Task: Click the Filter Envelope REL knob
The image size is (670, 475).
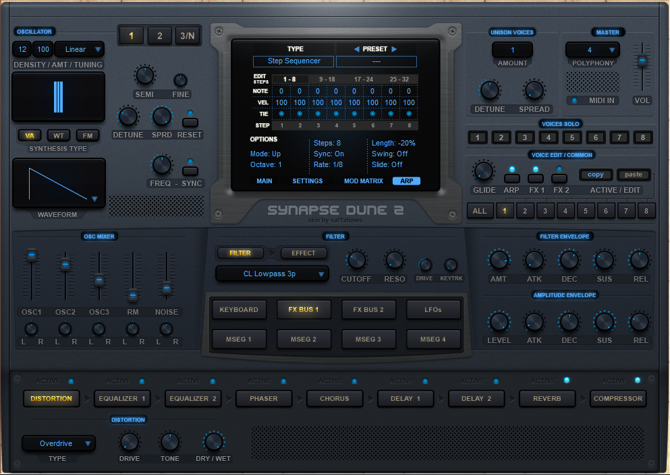Action: coord(640,260)
